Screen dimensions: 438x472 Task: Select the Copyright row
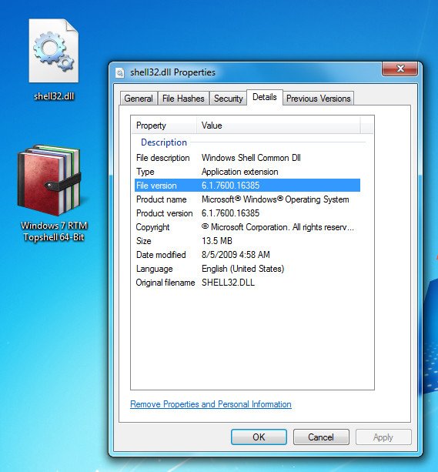pyautogui.click(x=247, y=227)
